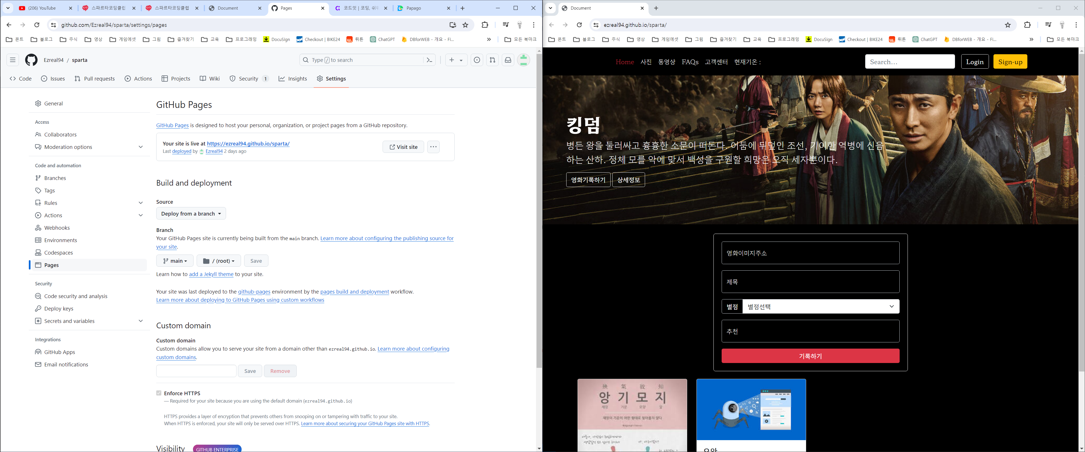This screenshot has width=1085, height=452.
Task: Open ChatGPT bookmark in left window
Action: (383, 39)
